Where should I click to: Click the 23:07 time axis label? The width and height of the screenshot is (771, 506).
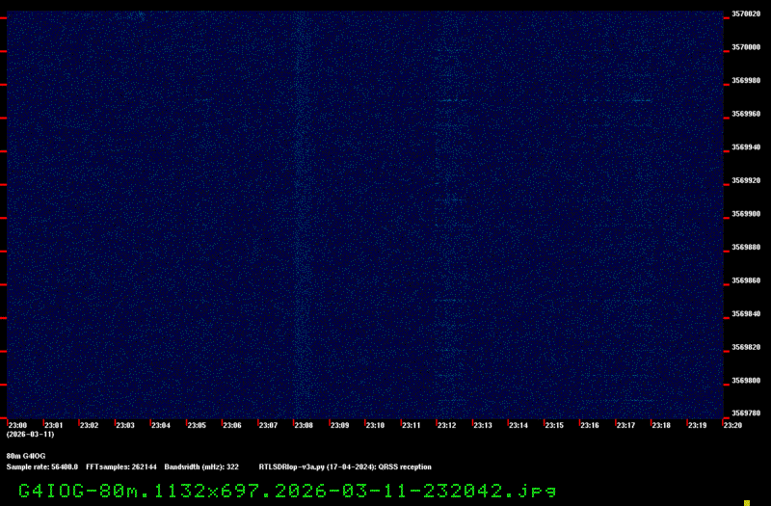tap(268, 425)
